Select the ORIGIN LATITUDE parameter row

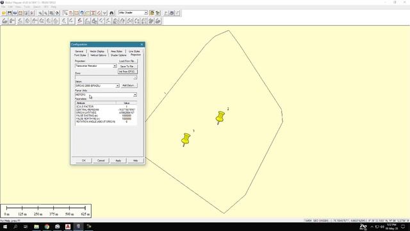[x=106, y=113]
